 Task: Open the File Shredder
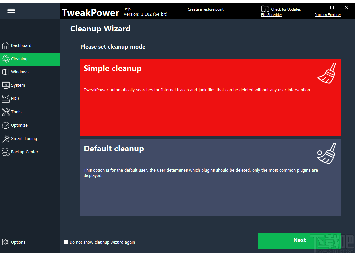[x=271, y=15]
